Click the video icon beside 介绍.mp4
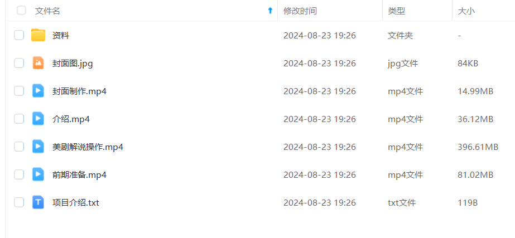The width and height of the screenshot is (515, 238). 38,119
